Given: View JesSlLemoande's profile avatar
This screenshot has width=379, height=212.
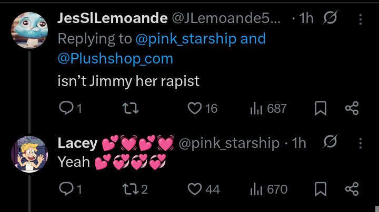Looking at the screenshot, I should click(29, 30).
